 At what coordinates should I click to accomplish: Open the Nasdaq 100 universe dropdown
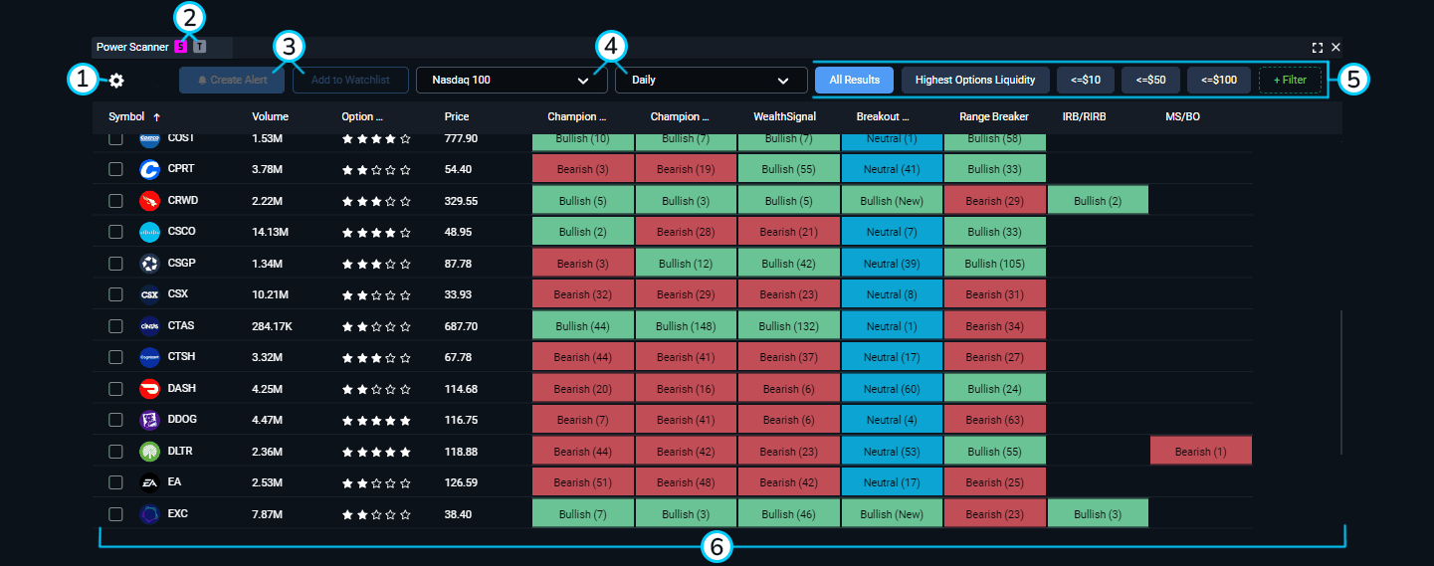pyautogui.click(x=512, y=81)
